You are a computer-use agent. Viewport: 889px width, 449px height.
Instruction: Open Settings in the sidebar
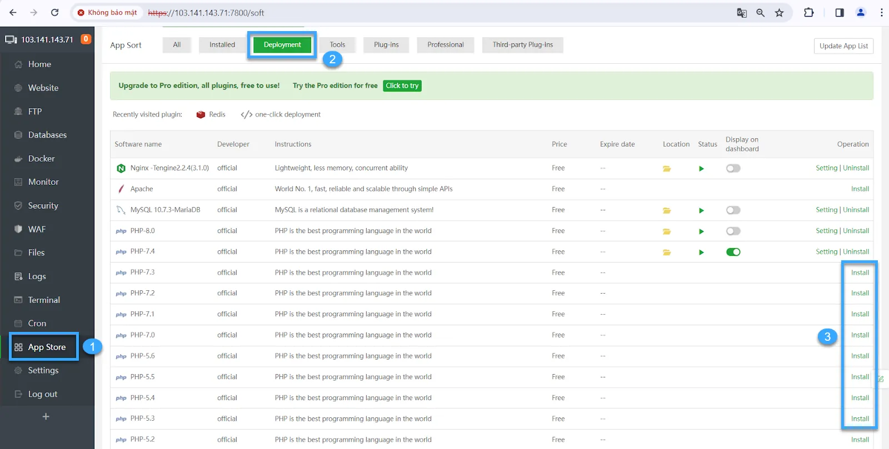(x=43, y=370)
